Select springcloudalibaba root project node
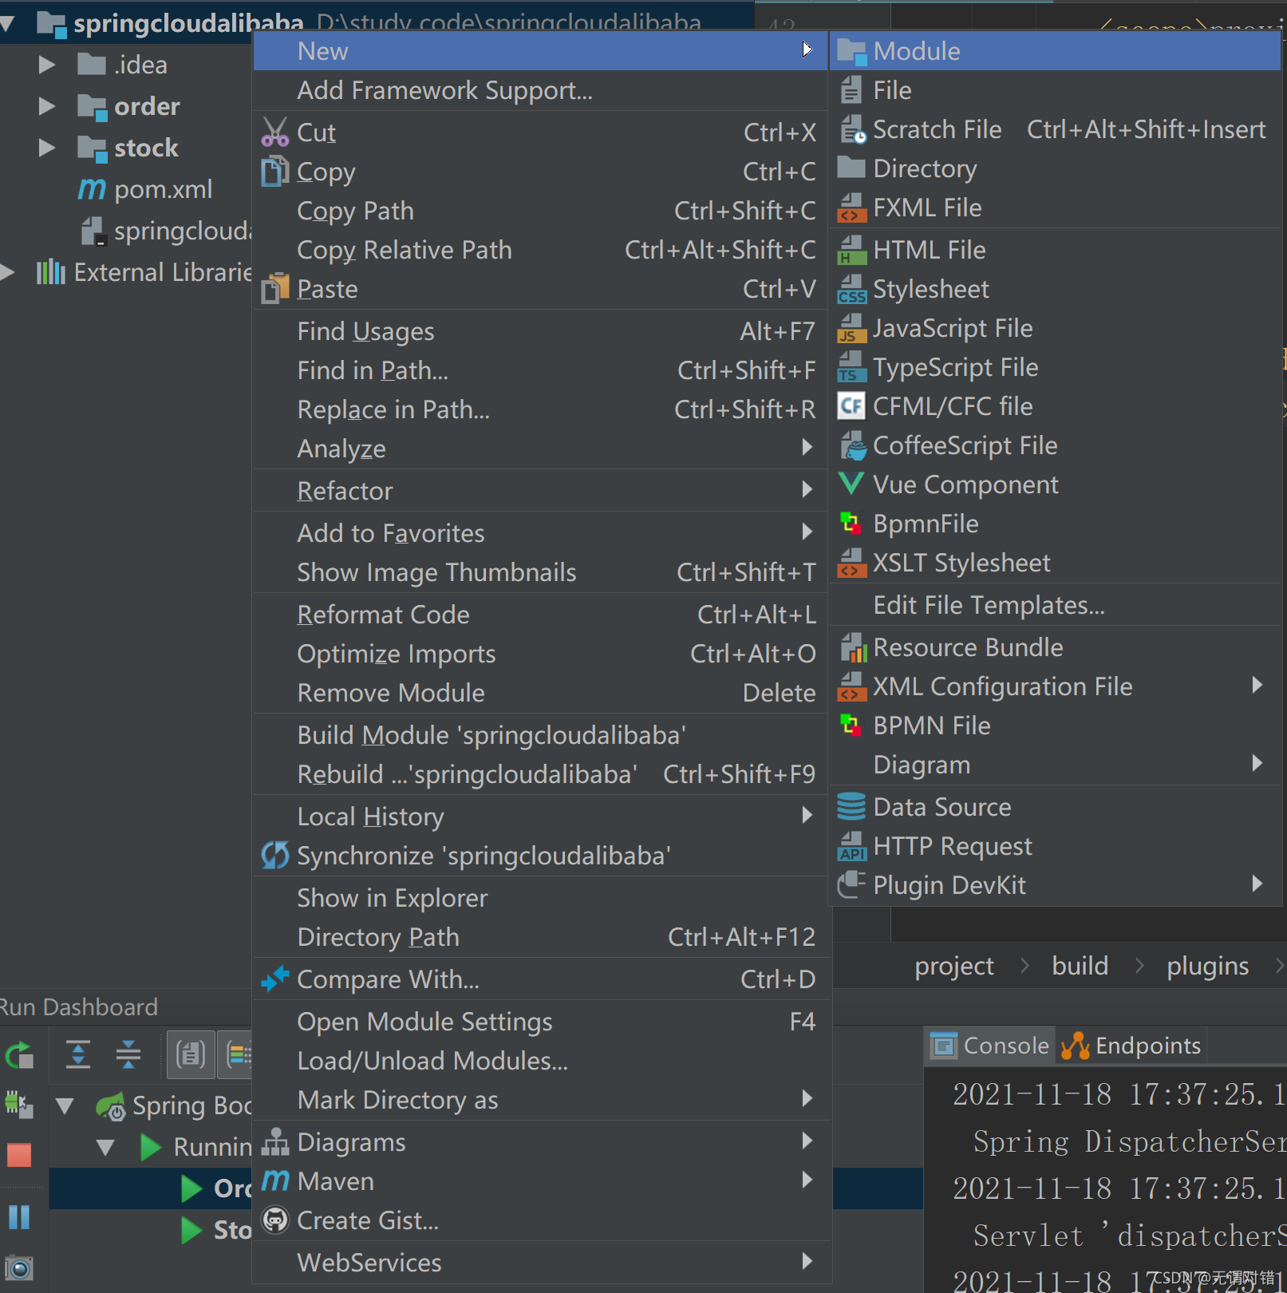The image size is (1287, 1293). pos(188,22)
